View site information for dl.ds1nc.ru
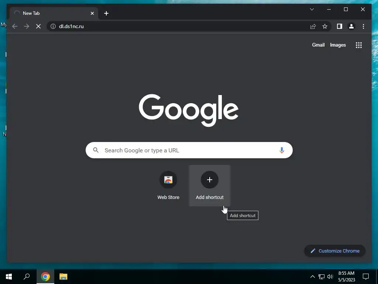This screenshot has height=284, width=378. coord(53,26)
